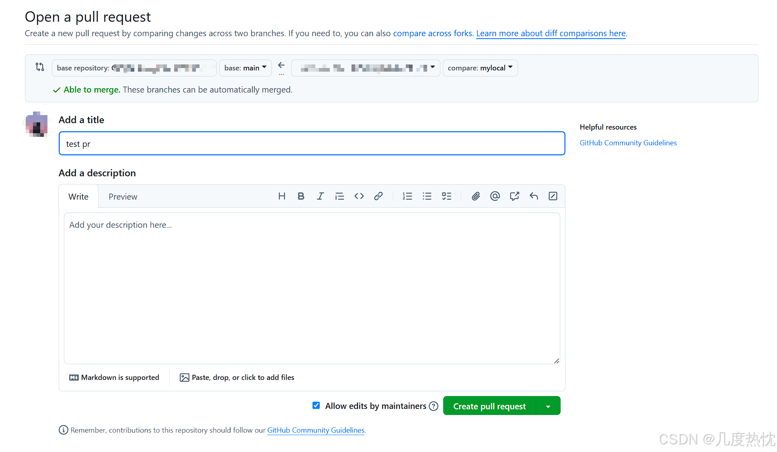777x452 pixels.
Task: Add a link using link icon
Action: coord(378,196)
